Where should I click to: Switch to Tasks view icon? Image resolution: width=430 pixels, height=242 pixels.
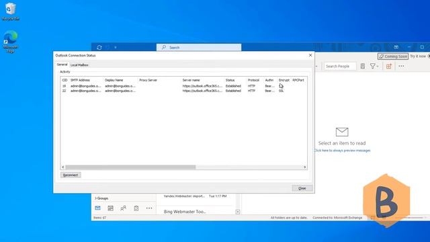136,208
